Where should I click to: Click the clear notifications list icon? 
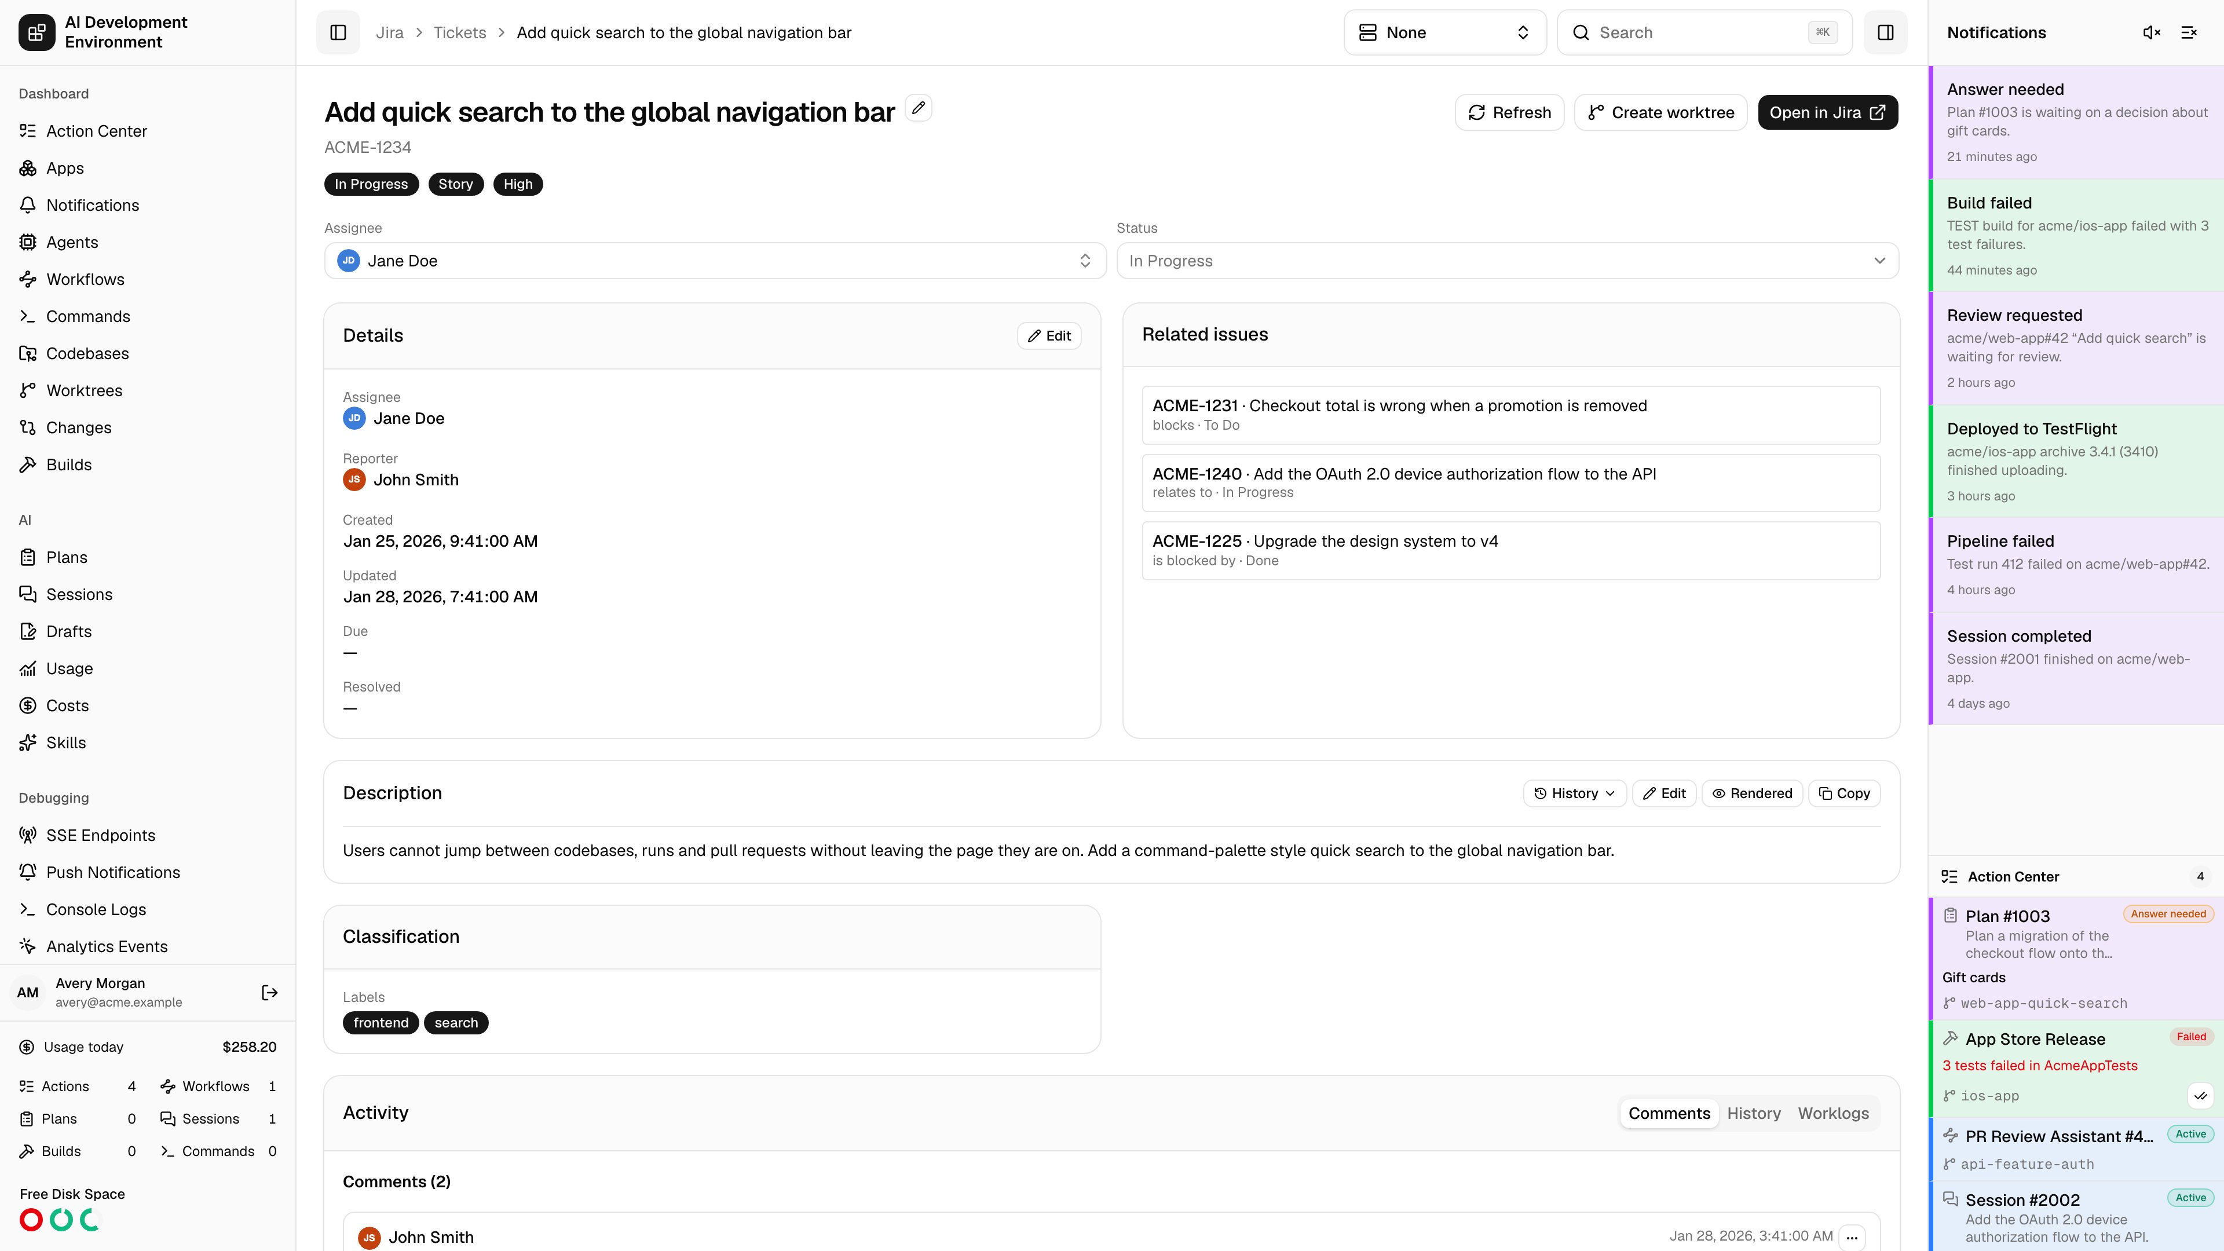(2189, 33)
